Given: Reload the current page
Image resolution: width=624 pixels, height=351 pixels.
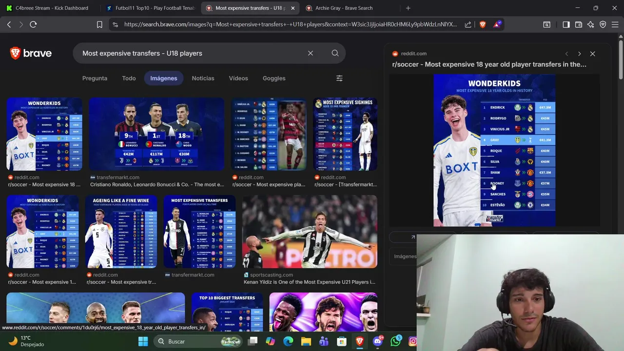Looking at the screenshot, I should (33, 24).
